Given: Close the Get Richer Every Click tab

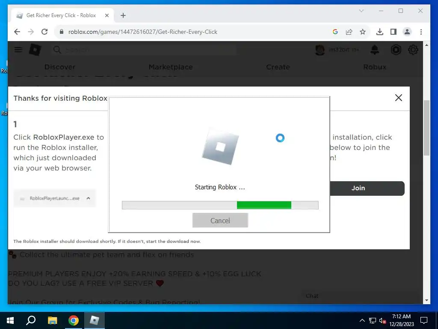Looking at the screenshot, I should tap(107, 15).
